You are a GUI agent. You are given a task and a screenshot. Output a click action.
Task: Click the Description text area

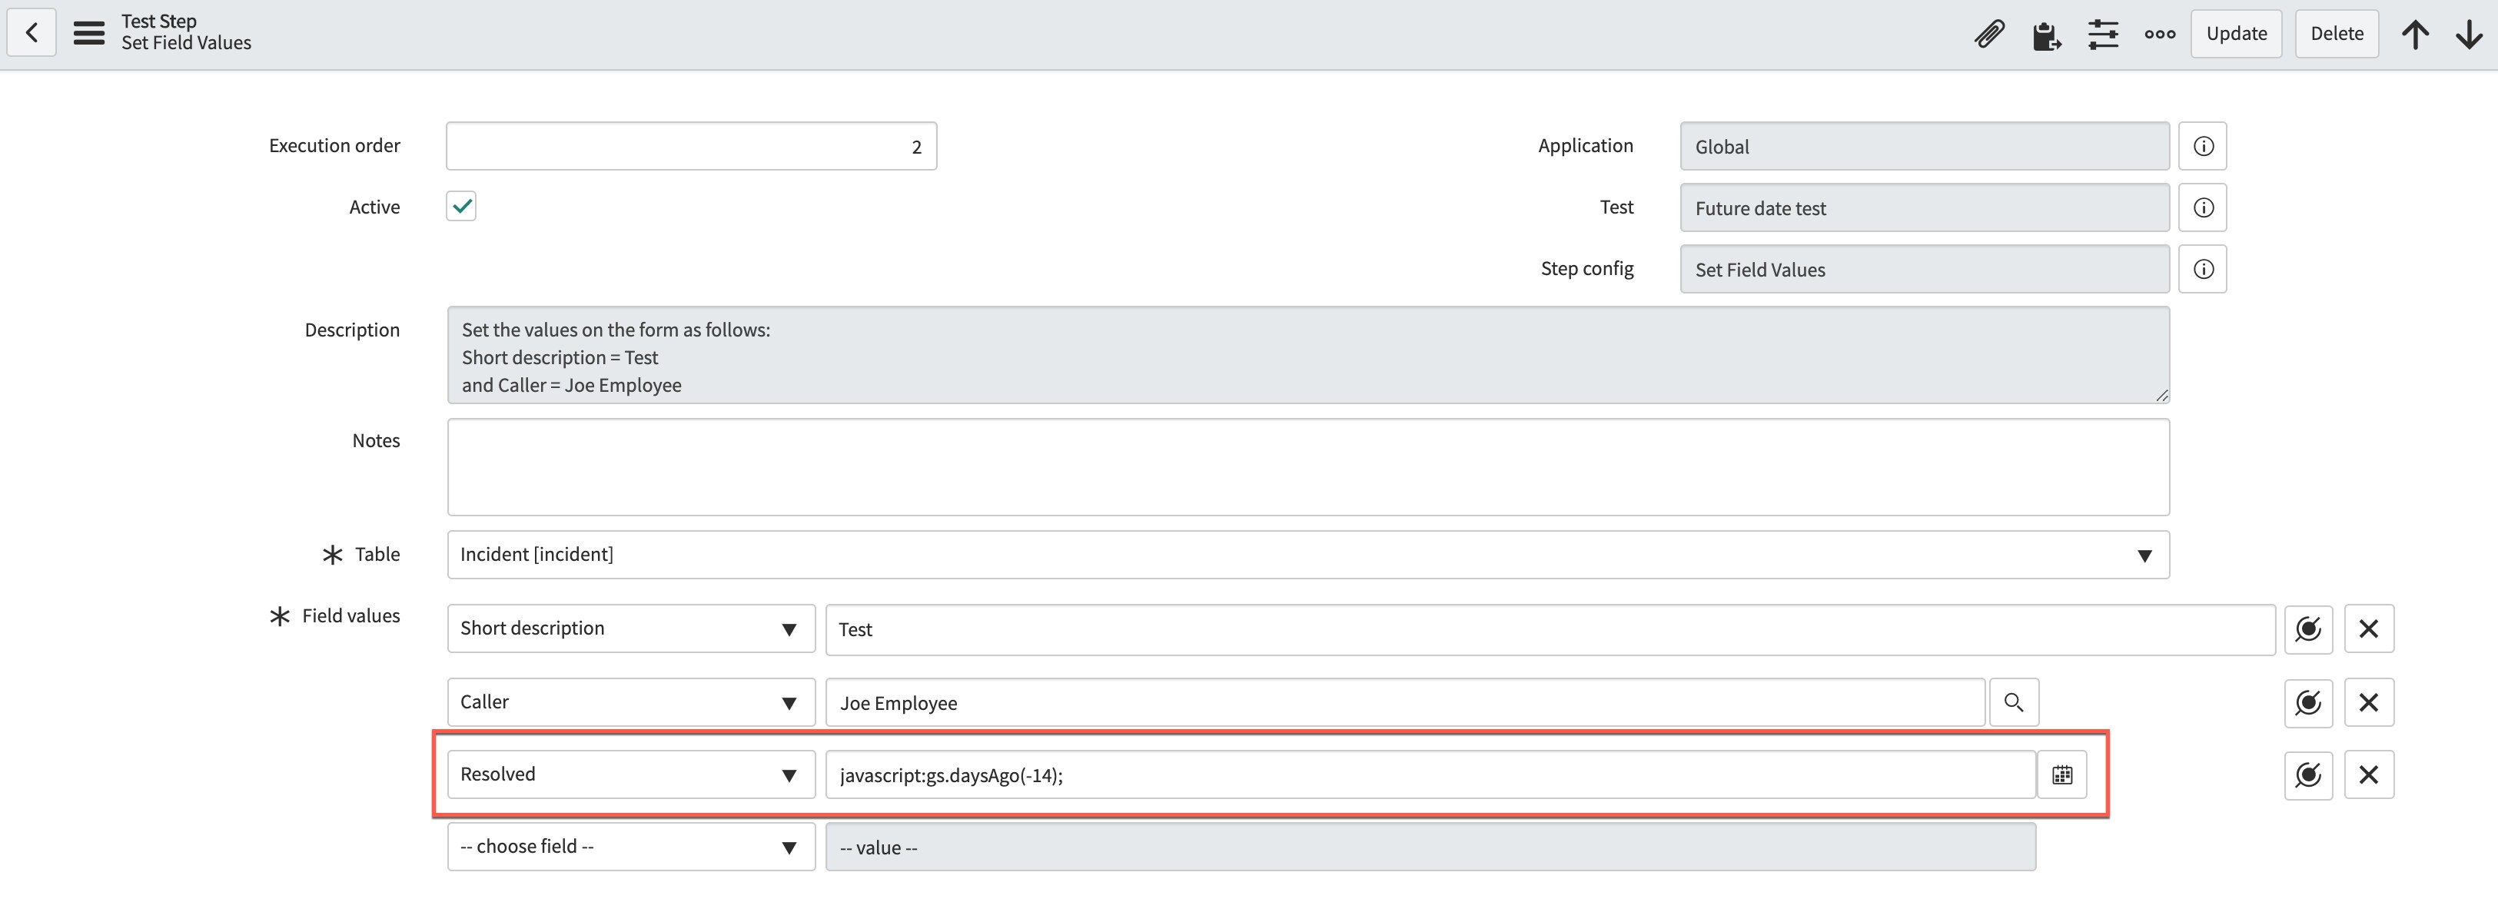pyautogui.click(x=1308, y=356)
